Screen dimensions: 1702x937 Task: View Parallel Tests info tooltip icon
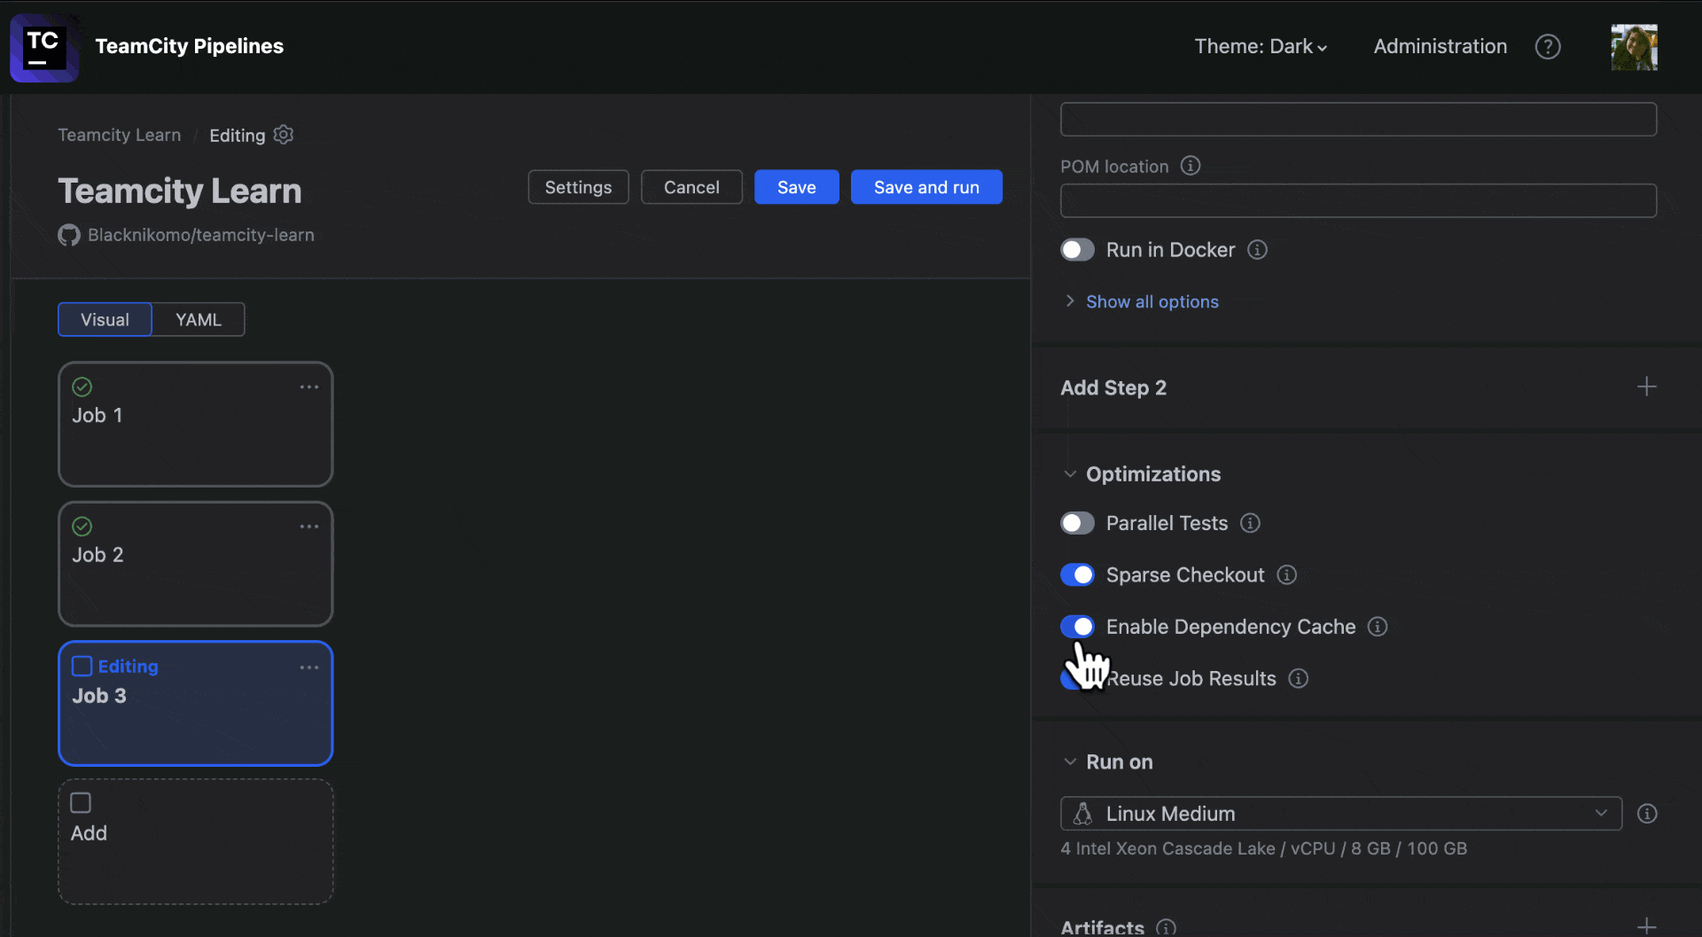[x=1250, y=523]
